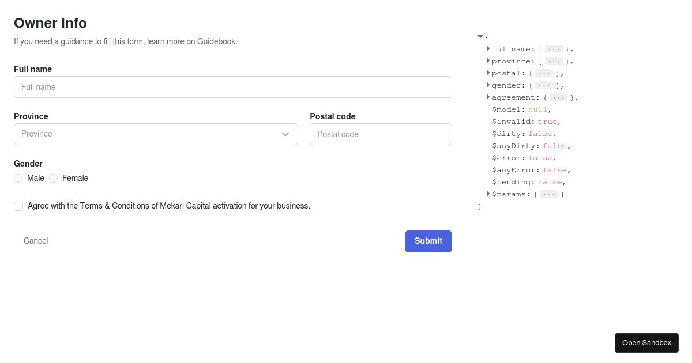Image resolution: width=692 pixels, height=363 pixels.
Task: Expand the agreement disclosure triangle
Action: (488, 97)
